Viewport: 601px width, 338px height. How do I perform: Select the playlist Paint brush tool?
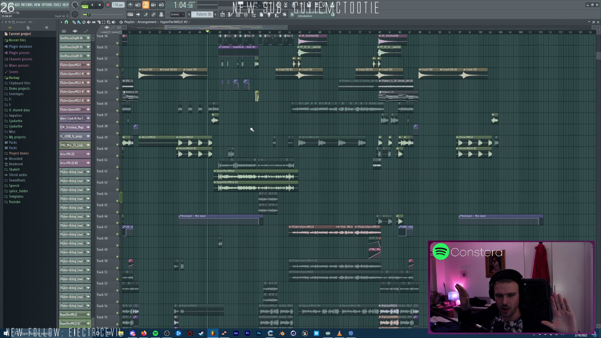[x=79, y=22]
